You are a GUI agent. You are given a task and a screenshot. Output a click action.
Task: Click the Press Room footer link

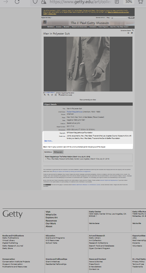94,264
